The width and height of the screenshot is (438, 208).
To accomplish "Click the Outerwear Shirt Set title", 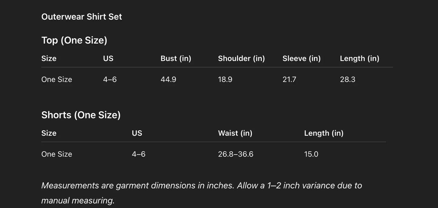I will click(x=82, y=17).
